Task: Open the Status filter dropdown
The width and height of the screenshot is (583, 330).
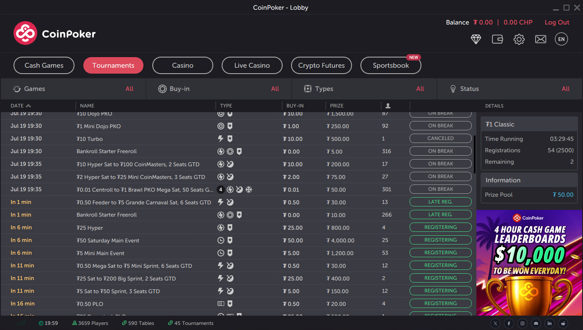Action: (509, 89)
